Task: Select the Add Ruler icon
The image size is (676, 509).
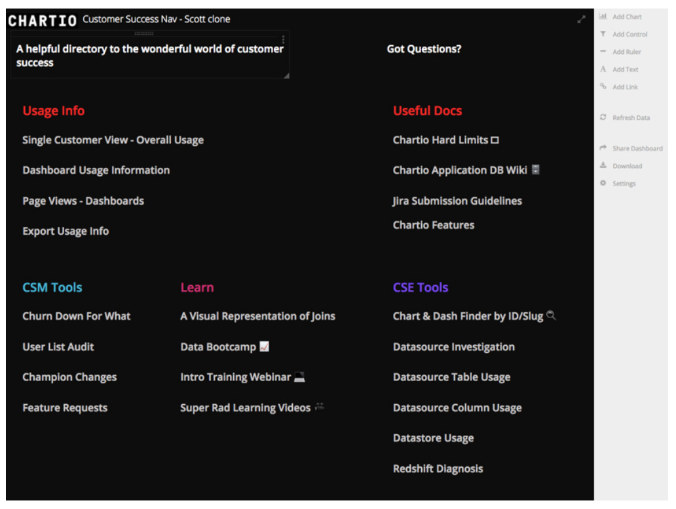Action: coord(603,51)
